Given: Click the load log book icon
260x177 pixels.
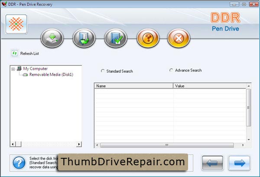Looking at the screenshot, I should pyautogui.click(x=84, y=38).
